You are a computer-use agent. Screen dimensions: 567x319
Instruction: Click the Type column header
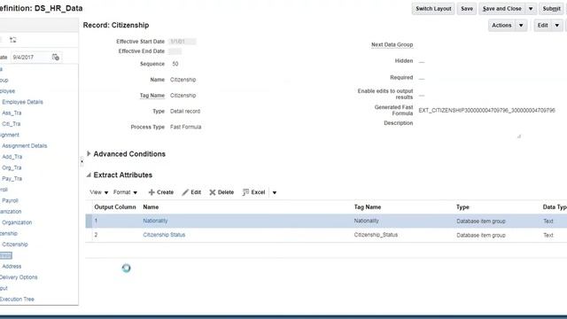[x=462, y=207]
